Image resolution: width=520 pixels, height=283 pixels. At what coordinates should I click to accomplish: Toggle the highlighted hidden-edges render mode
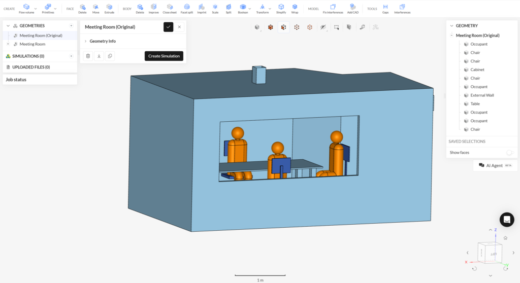[x=283, y=27]
